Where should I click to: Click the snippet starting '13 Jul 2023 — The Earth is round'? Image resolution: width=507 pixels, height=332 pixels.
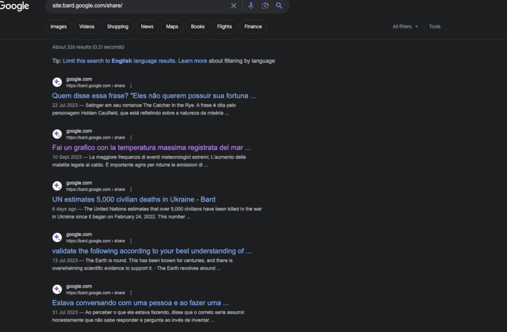(x=142, y=264)
